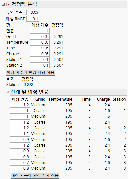
Task: Click the 설계 및 예상 반응 title text
Action: point(30,92)
